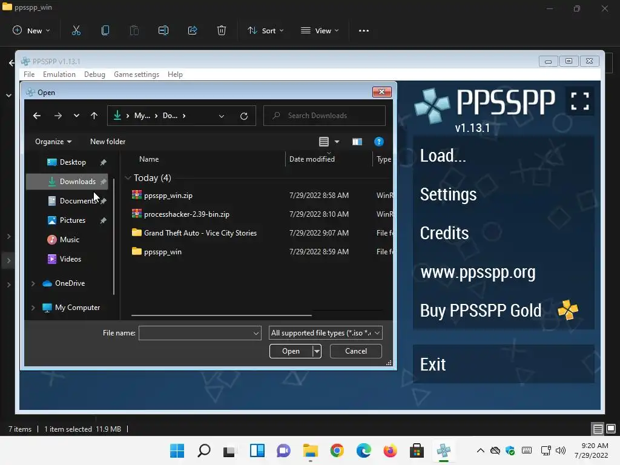Image resolution: width=620 pixels, height=465 pixels.
Task: Open Firefox from taskbar
Action: (390, 450)
